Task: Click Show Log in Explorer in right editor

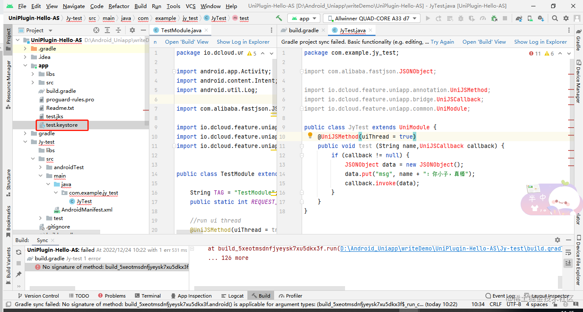Action: (541, 42)
